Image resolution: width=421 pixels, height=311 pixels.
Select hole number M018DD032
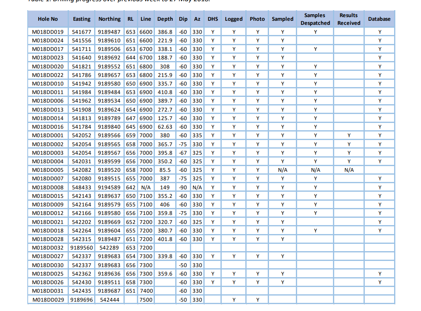tap(48, 248)
